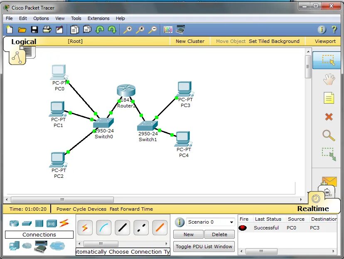Pick the Copper Cross-Over dashed cable
Viewport: 344px width, 259px height.
tap(141, 227)
